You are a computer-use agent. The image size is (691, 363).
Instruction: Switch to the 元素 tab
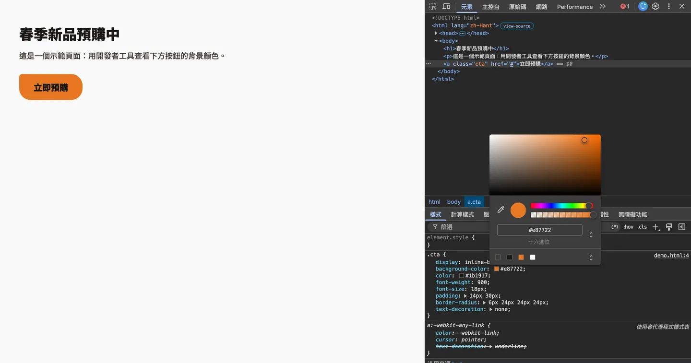pos(466,7)
